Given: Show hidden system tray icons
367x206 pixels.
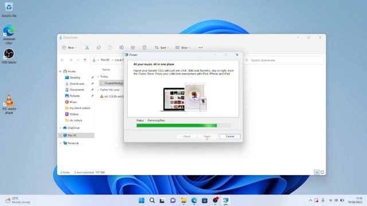Looking at the screenshot, I should pos(310,200).
